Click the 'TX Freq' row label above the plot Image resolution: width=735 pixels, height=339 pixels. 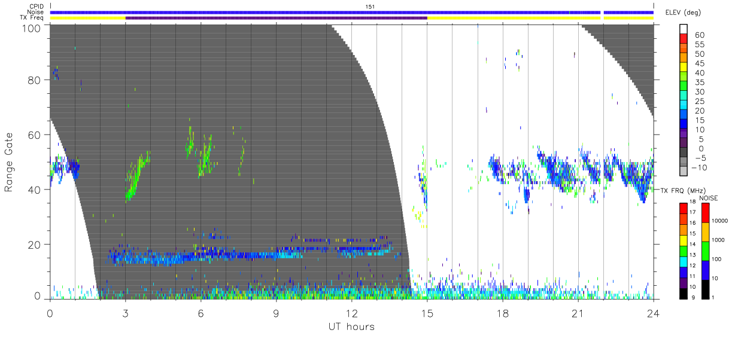[x=33, y=18]
